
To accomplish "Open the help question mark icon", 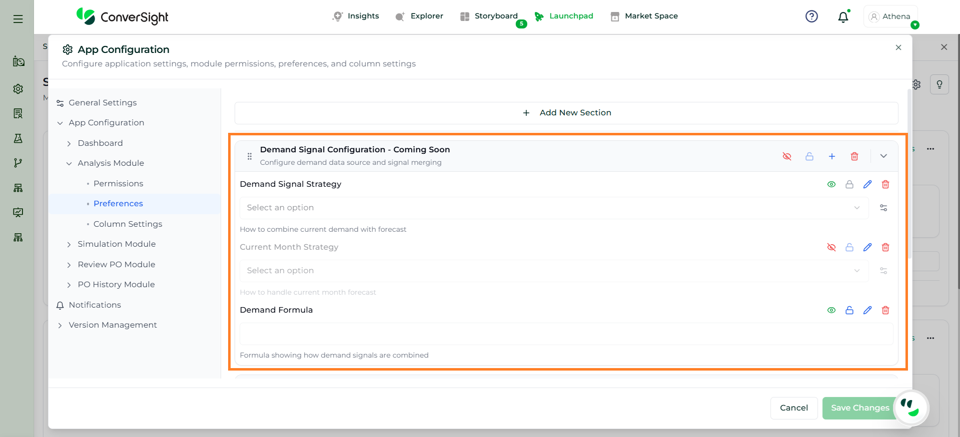I will (811, 16).
